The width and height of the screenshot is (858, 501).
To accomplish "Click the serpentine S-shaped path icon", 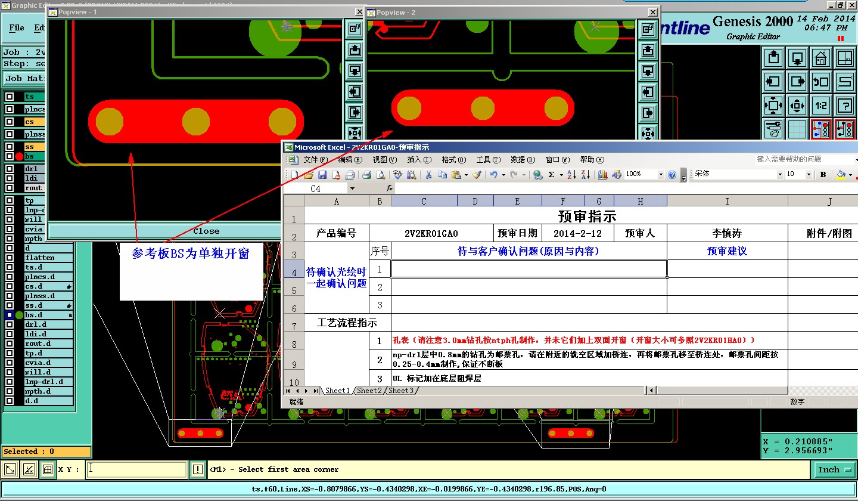I will pos(845,82).
